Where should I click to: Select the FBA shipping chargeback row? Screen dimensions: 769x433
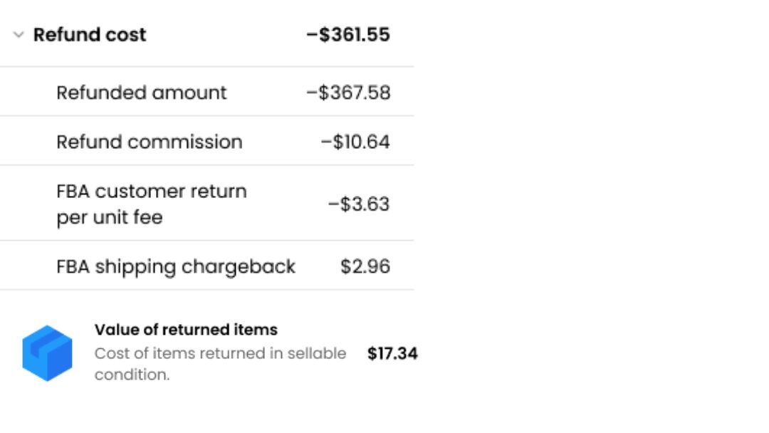click(207, 266)
